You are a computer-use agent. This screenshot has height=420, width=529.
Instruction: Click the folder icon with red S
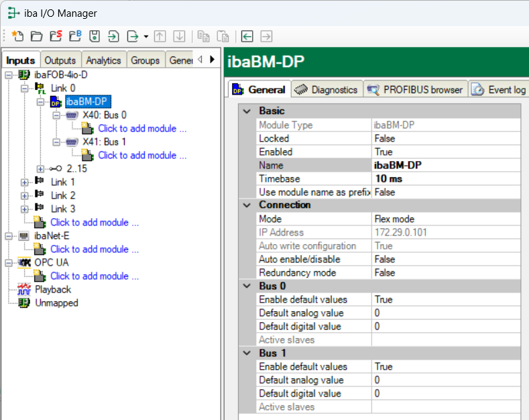(x=56, y=36)
